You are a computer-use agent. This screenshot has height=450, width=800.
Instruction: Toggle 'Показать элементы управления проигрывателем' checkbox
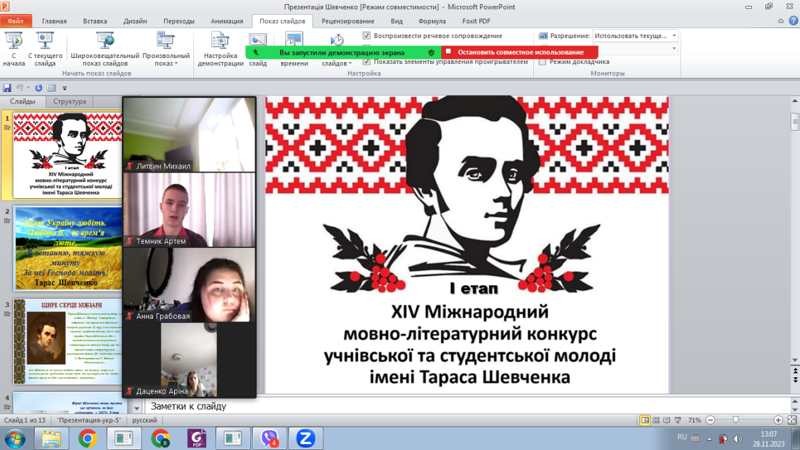point(367,62)
